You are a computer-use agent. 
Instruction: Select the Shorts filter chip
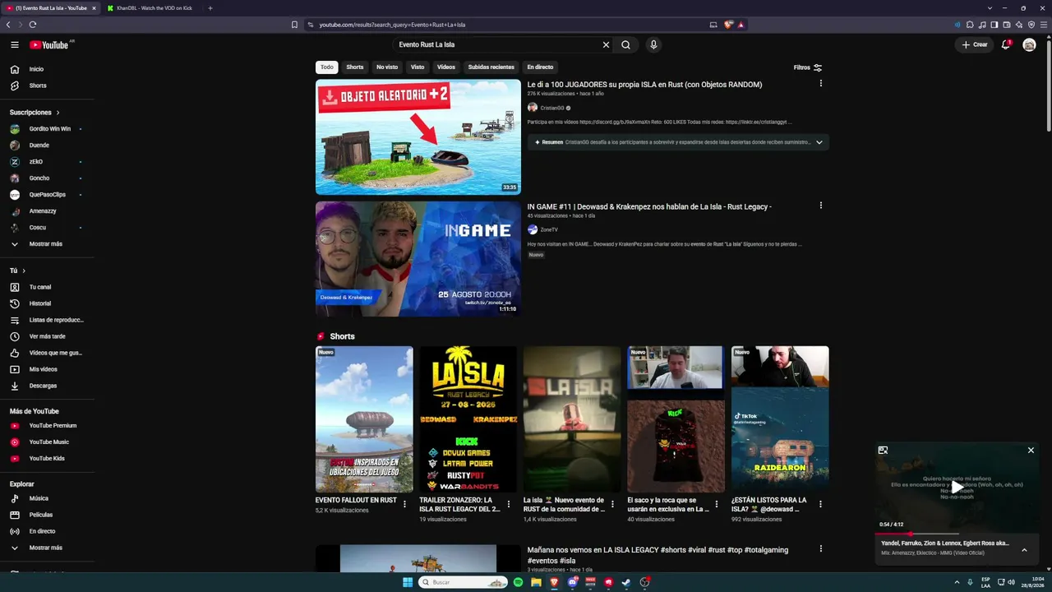pyautogui.click(x=355, y=67)
